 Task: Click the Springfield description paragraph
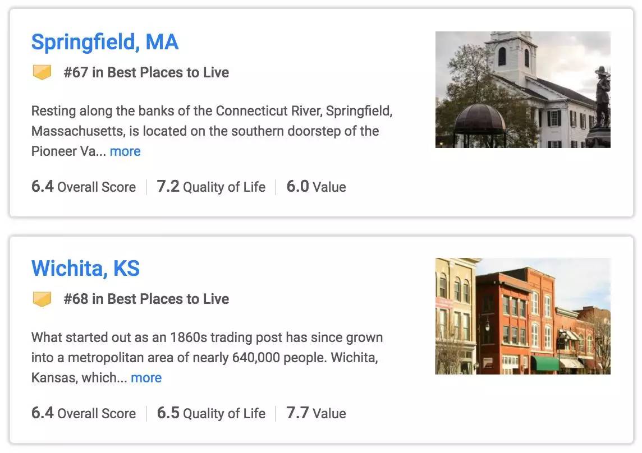212,131
